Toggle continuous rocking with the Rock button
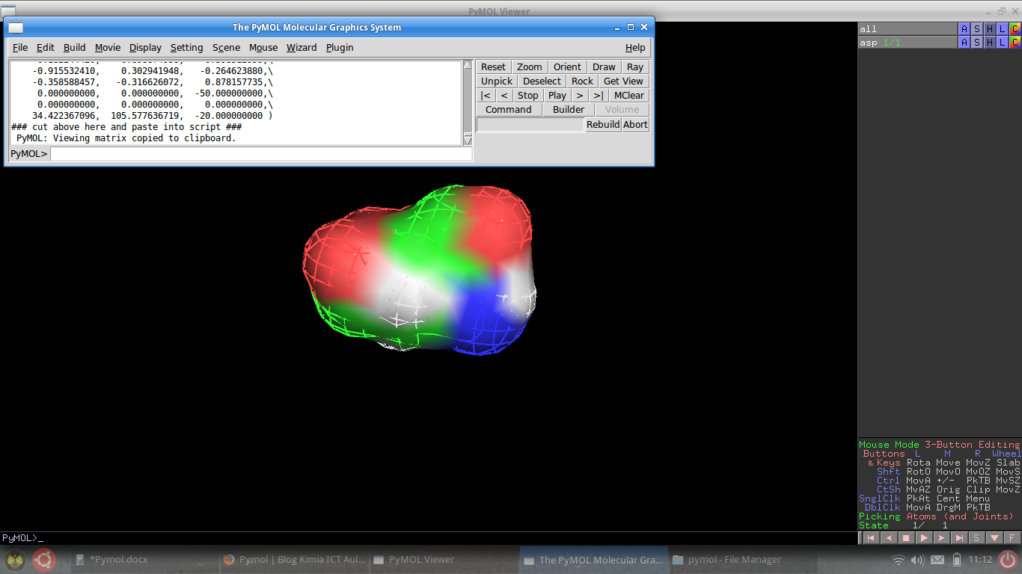 582,81
